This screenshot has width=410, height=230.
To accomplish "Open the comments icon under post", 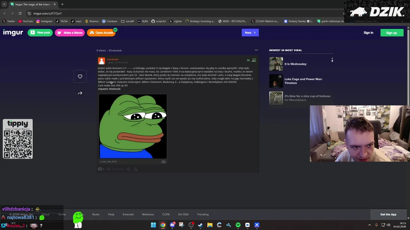I will 100,169.
